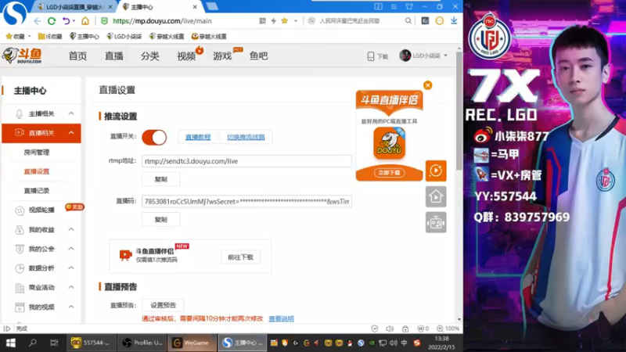Image resolution: width=626 pixels, height=352 pixels.
Task: Click the orange play floating button
Action: [x=436, y=171]
